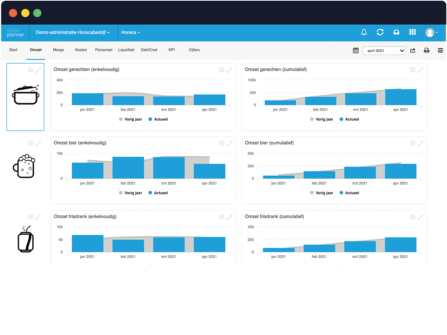Screen dimensions: 447x335
Task: Open menu icon above the soda can
Action: [31, 217]
